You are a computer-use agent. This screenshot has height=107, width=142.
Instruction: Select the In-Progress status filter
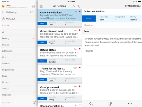(x=19, y=51)
